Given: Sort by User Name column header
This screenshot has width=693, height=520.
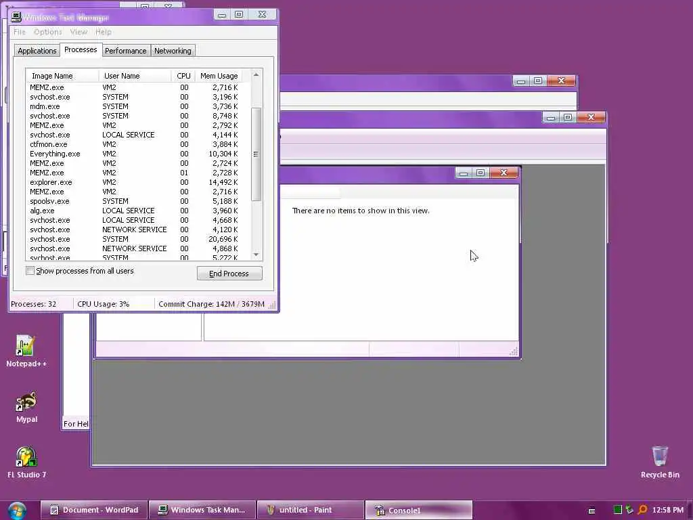Looking at the screenshot, I should click(x=135, y=76).
